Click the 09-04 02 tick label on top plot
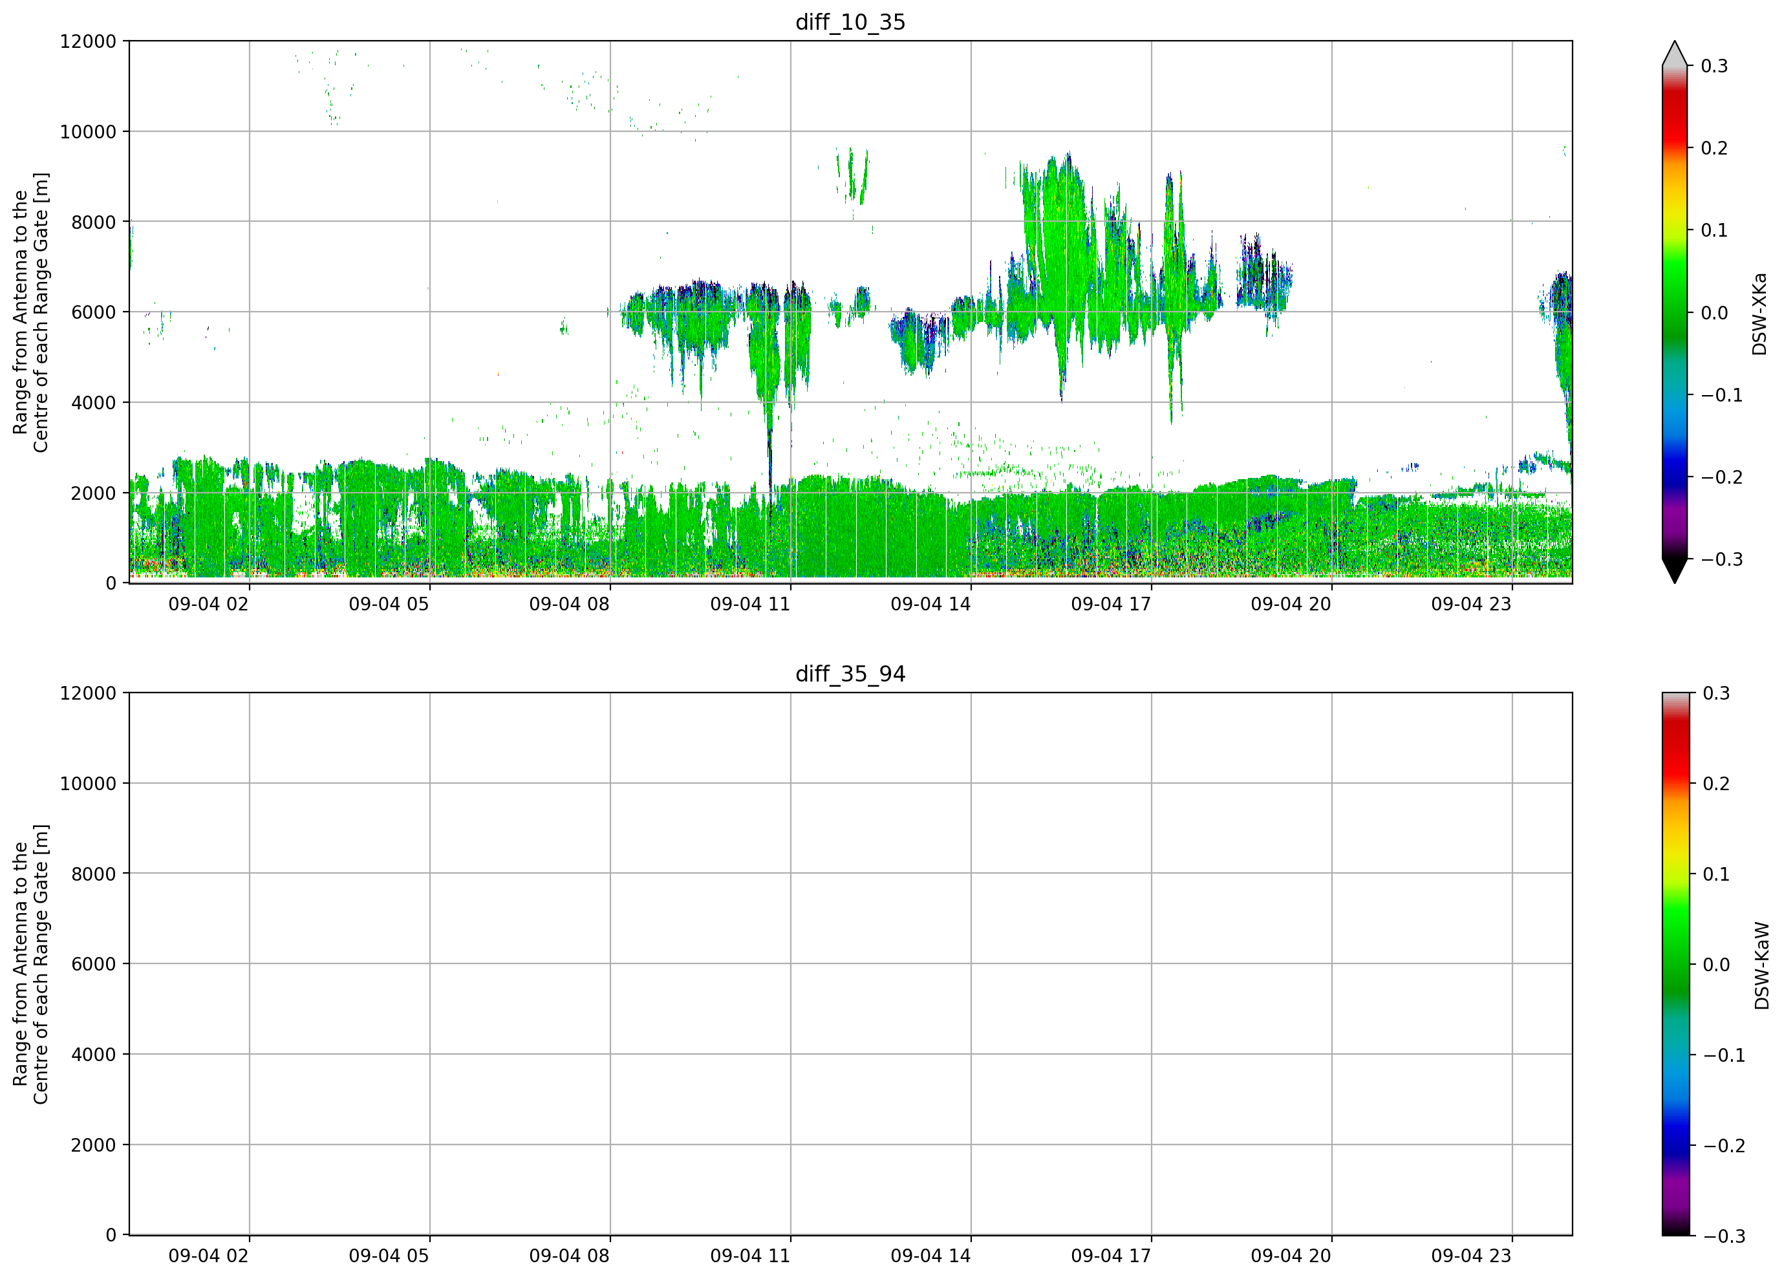The image size is (1784, 1279). click(x=208, y=604)
